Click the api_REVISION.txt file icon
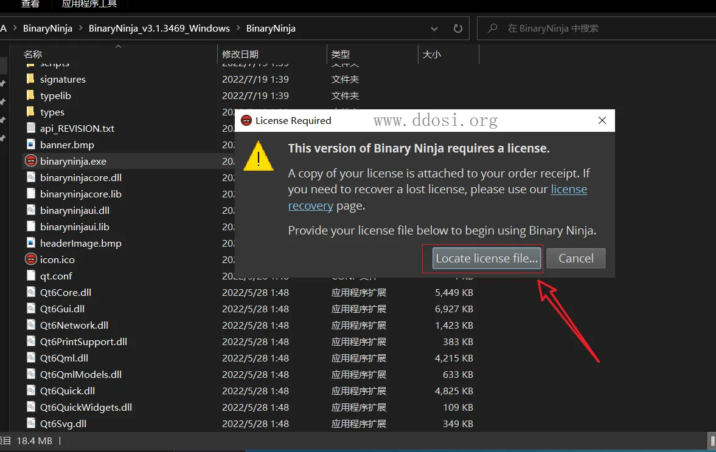The width and height of the screenshot is (716, 452). click(30, 128)
